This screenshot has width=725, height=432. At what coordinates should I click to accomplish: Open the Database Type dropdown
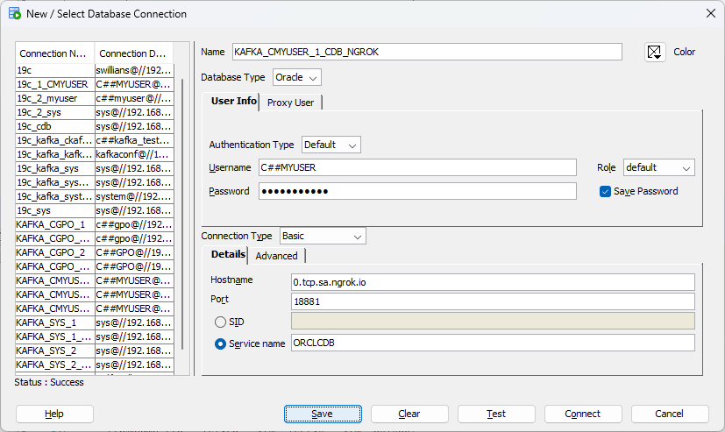point(297,77)
